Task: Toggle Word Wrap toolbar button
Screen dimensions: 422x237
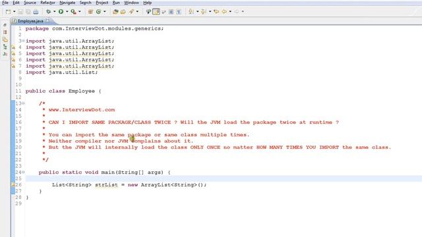Action: coord(164,12)
